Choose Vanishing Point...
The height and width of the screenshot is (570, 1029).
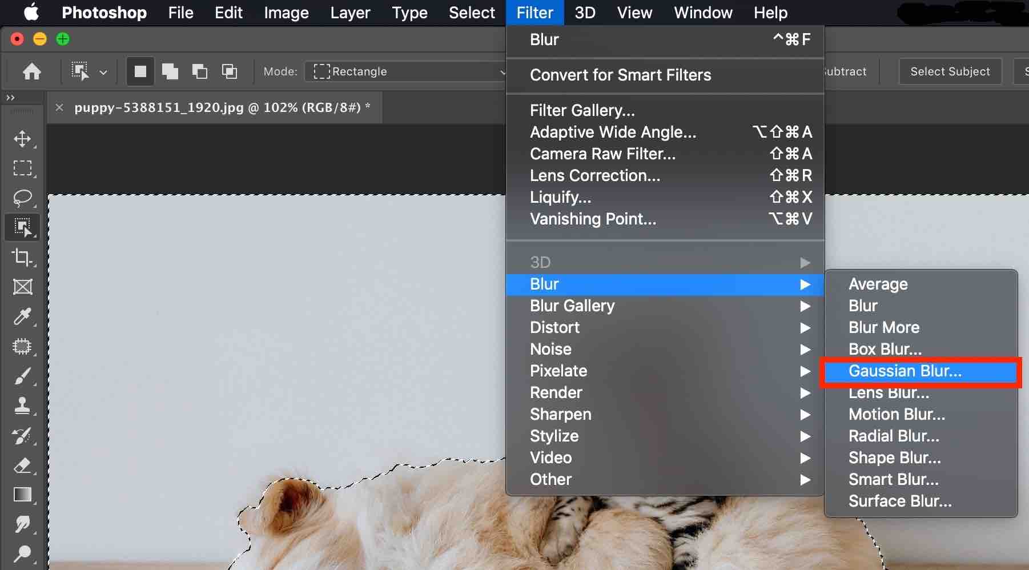[x=665, y=219]
